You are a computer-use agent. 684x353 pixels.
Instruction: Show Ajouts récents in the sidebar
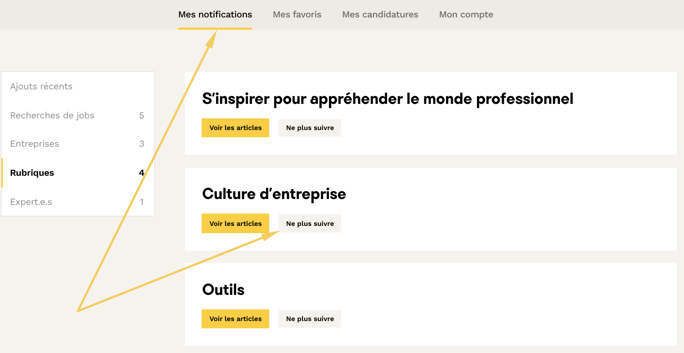(x=41, y=86)
